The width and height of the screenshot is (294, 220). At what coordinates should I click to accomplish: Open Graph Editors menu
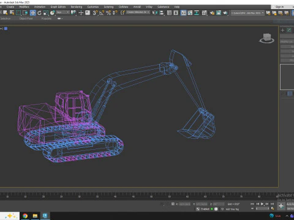[58, 7]
